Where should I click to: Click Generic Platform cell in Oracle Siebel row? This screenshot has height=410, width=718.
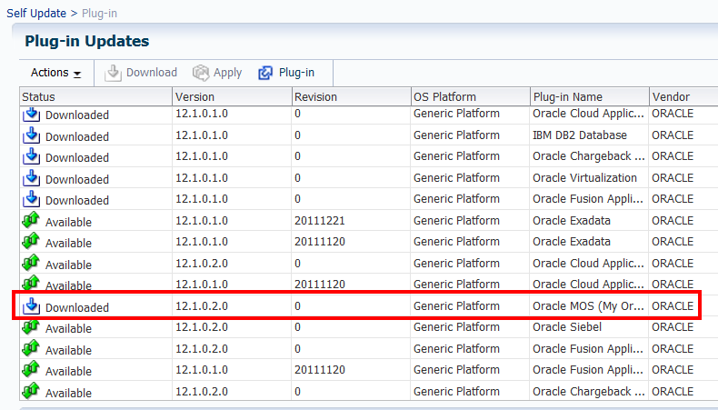[x=456, y=327]
